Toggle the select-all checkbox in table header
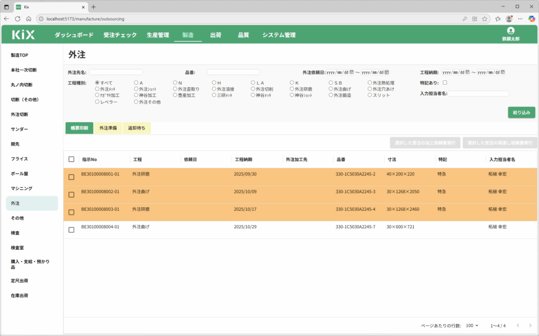Screen dimensions: 539x336 pyautogui.click(x=72, y=159)
